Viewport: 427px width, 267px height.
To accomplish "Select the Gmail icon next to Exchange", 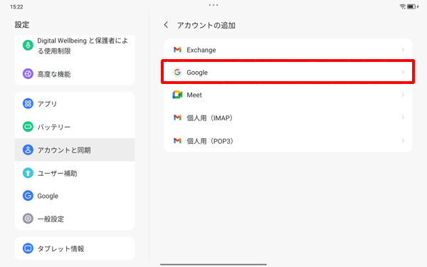I will [x=177, y=50].
